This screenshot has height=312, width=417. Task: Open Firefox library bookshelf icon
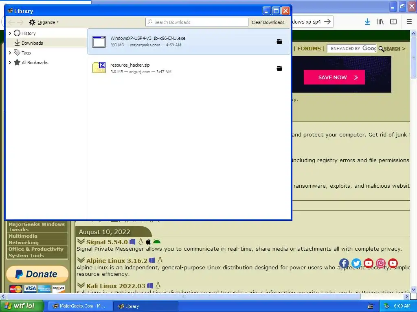tap(380, 22)
